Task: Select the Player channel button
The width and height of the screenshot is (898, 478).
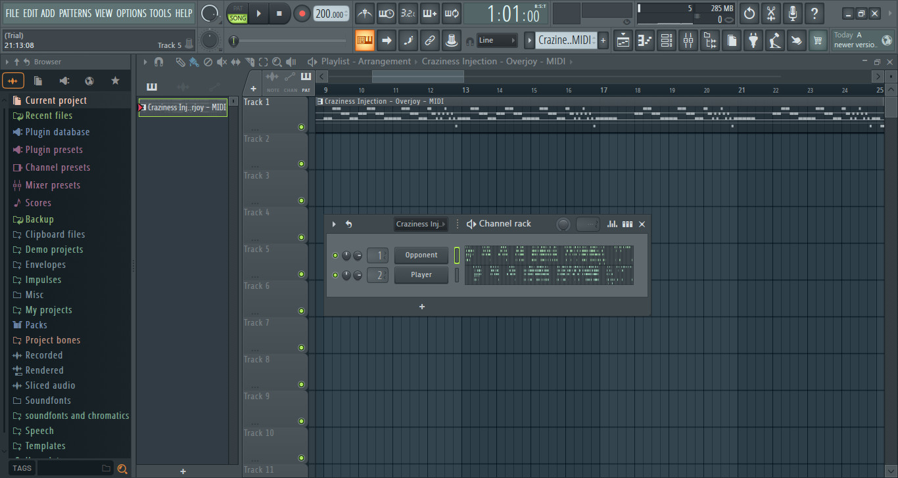Action: point(421,274)
